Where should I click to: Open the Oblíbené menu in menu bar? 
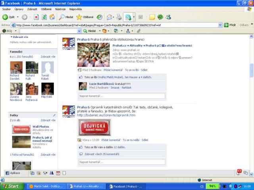(46, 9)
